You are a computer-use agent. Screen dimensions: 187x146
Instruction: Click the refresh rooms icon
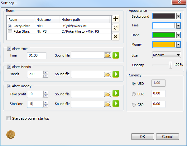pyautogui.click(x=116, y=28)
